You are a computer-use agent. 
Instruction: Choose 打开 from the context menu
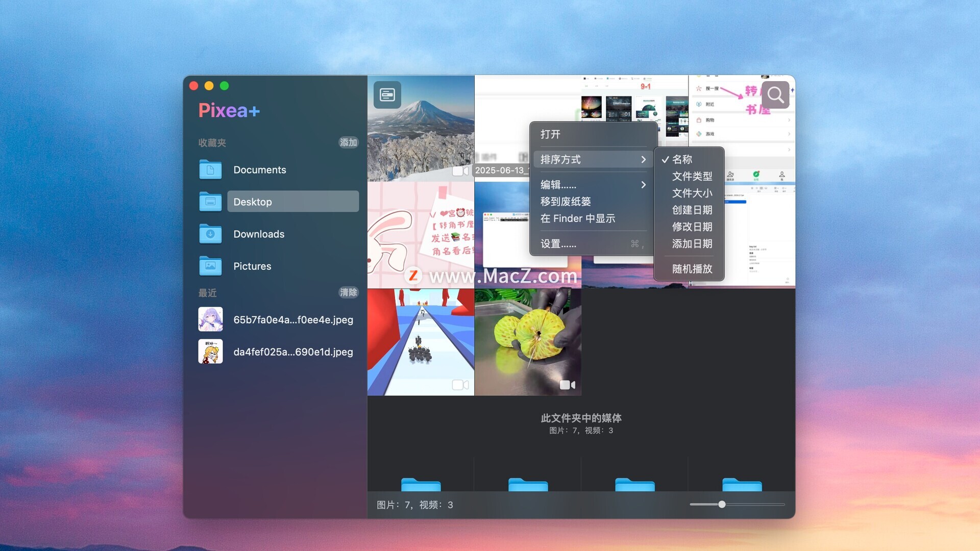593,134
